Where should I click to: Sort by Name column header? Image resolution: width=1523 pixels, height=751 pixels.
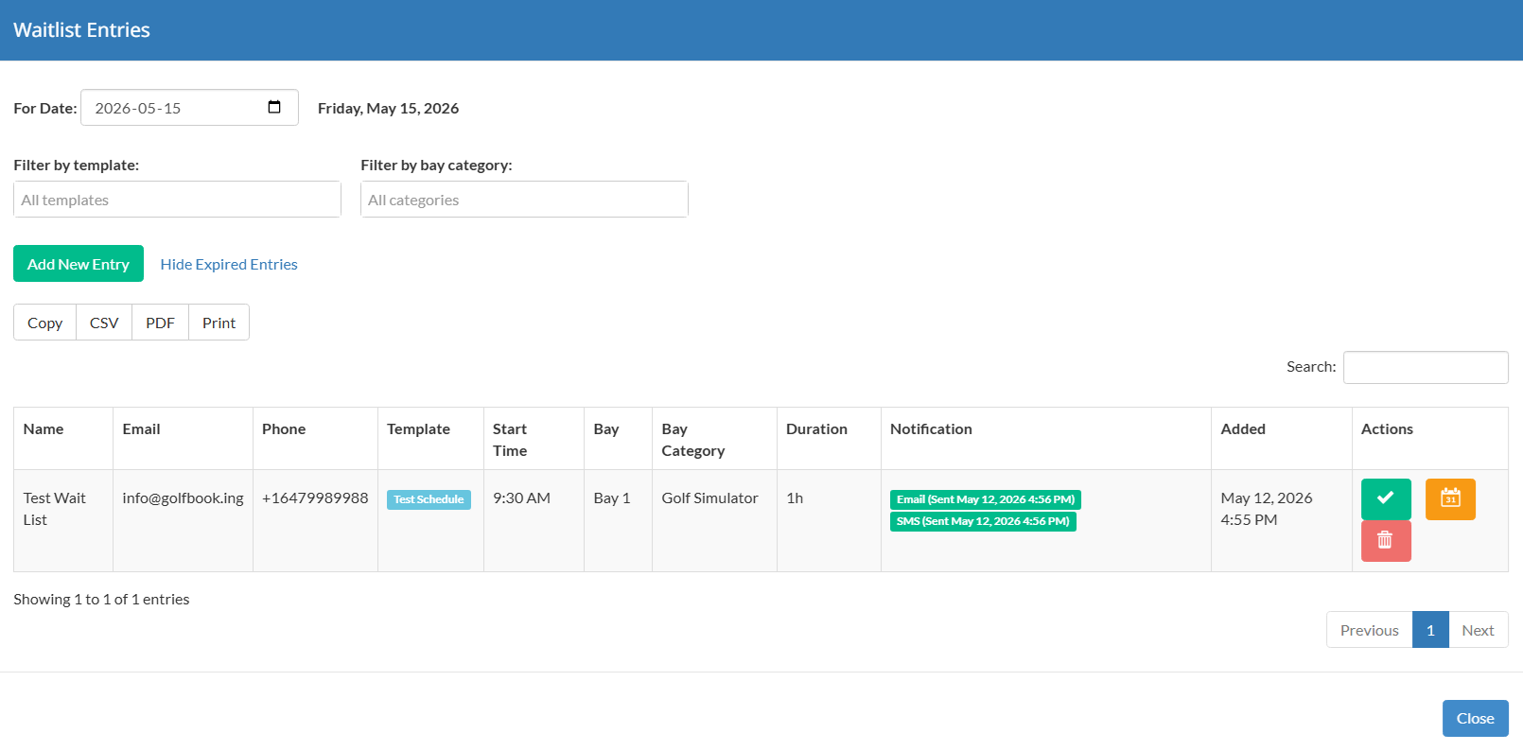click(63, 439)
